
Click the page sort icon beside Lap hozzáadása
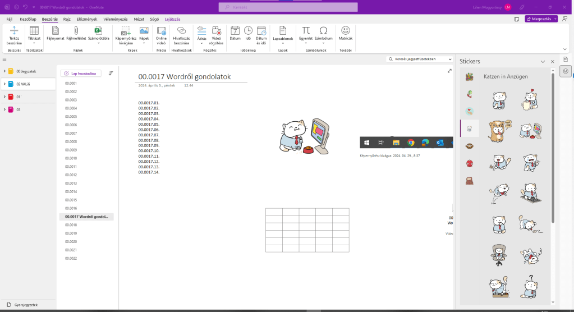(111, 73)
